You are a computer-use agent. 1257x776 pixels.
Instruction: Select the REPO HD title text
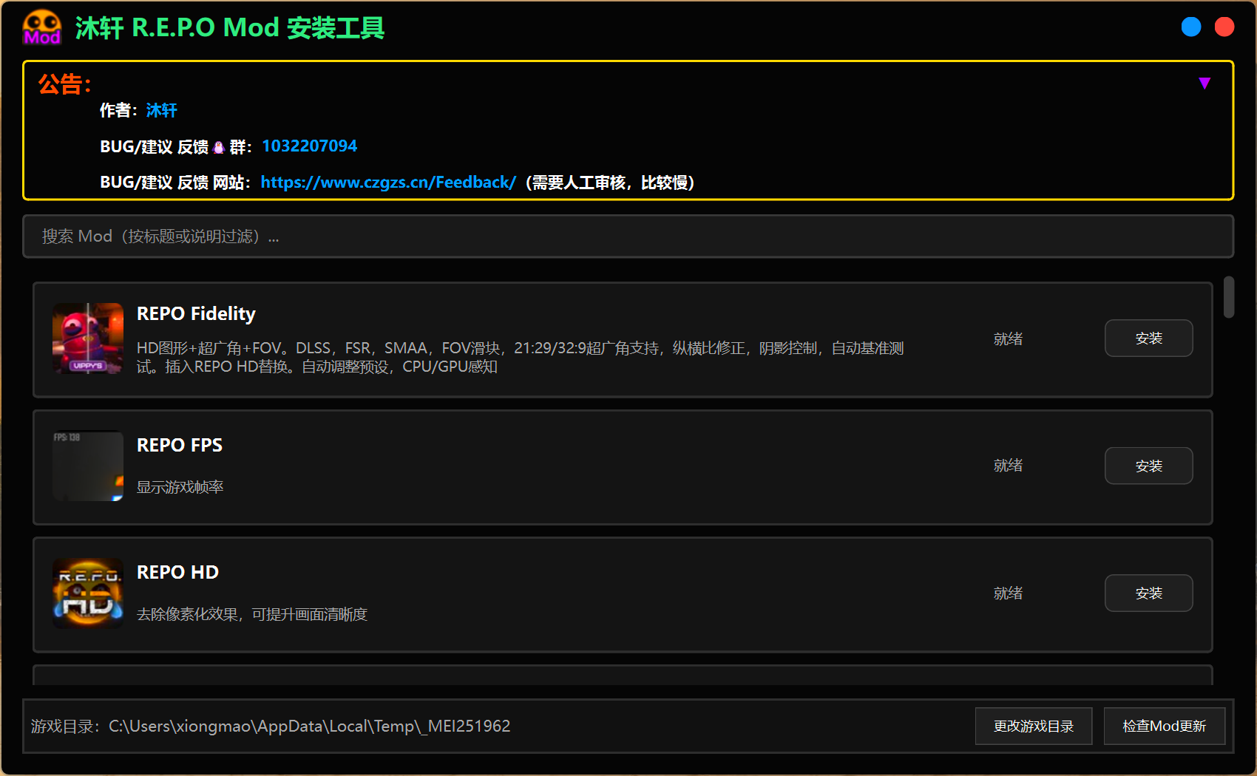(x=177, y=572)
